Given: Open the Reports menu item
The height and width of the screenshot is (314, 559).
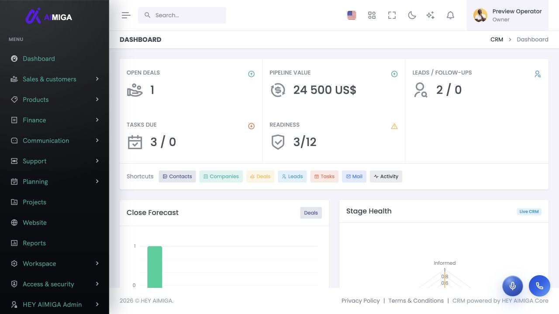Looking at the screenshot, I should 55,243.
